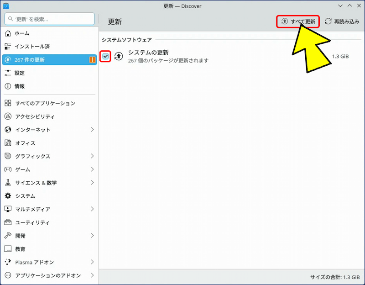The width and height of the screenshot is (365, 285).
Task: Expand the Internet (インターネット) category chevron
Action: pos(92,130)
